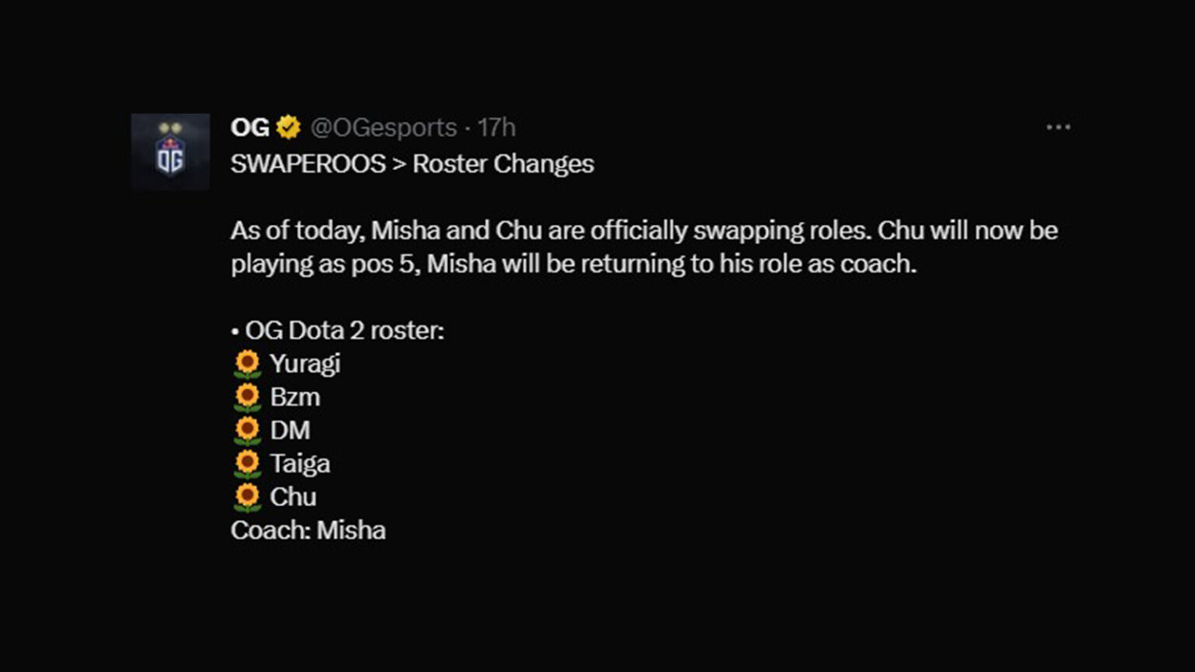Image resolution: width=1195 pixels, height=672 pixels.
Task: Click the Coach: Misha line
Action: coord(308,530)
